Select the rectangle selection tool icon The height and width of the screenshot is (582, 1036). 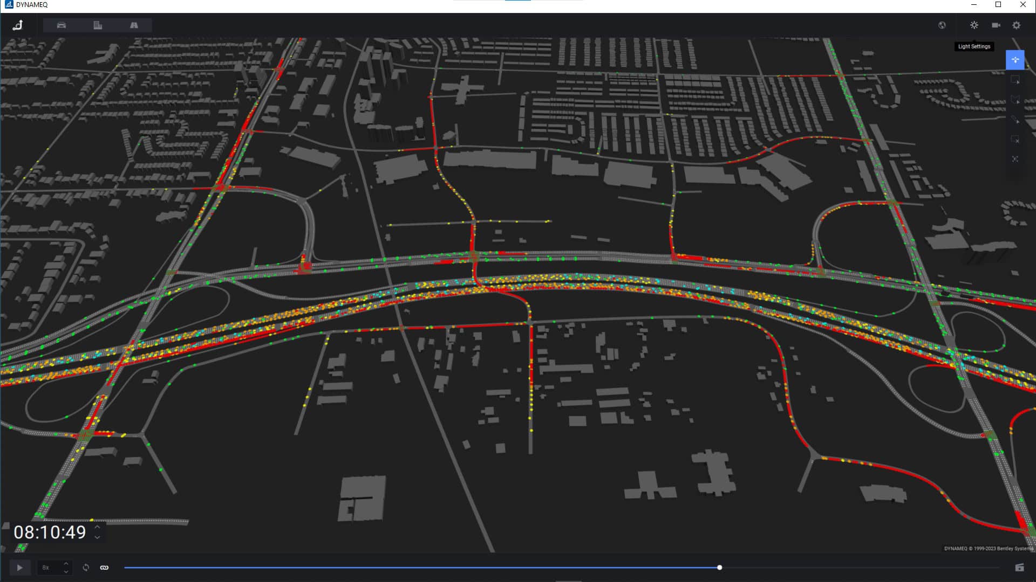pos(1015,80)
